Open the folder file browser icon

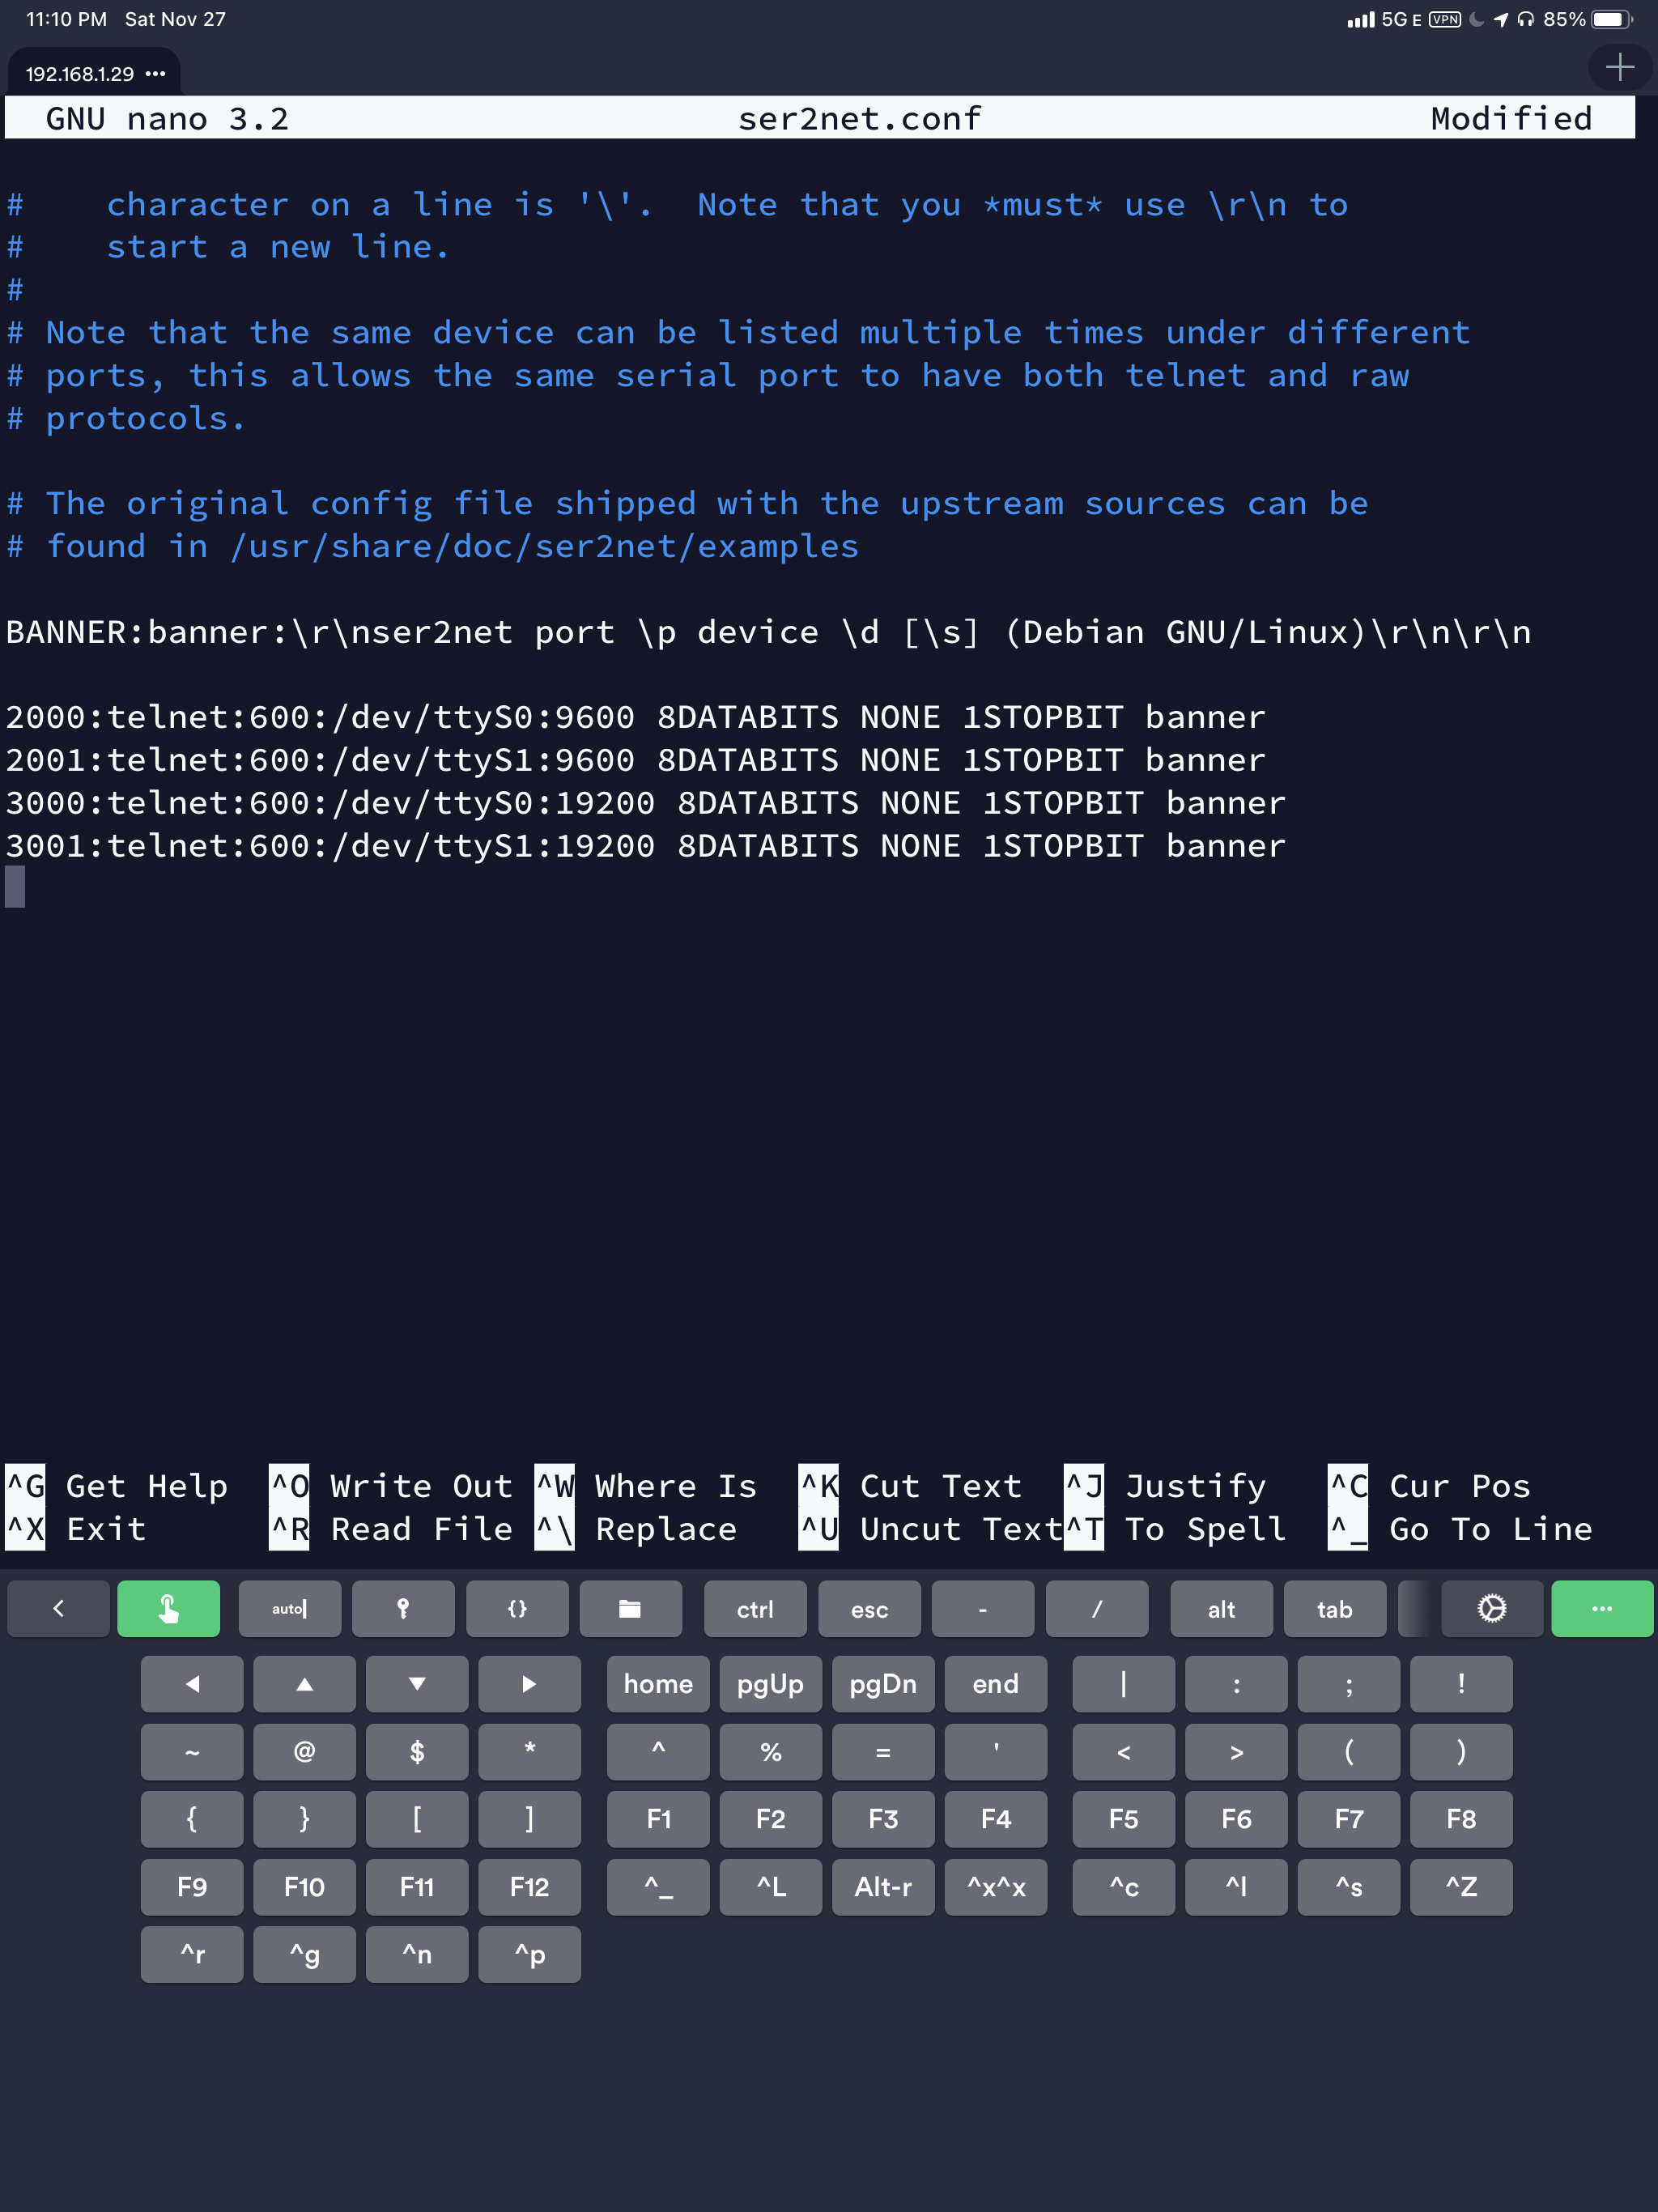[x=630, y=1608]
